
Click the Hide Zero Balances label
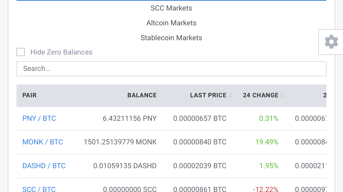tap(61, 52)
